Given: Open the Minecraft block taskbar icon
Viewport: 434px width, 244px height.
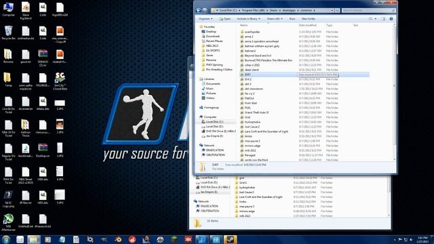Looking at the screenshot, I should (x=174, y=239).
